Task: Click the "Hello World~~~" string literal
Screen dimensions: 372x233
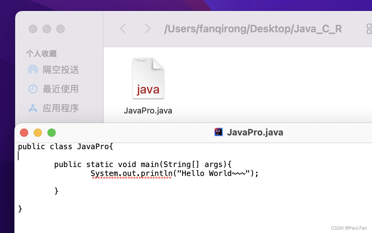Action: point(214,173)
